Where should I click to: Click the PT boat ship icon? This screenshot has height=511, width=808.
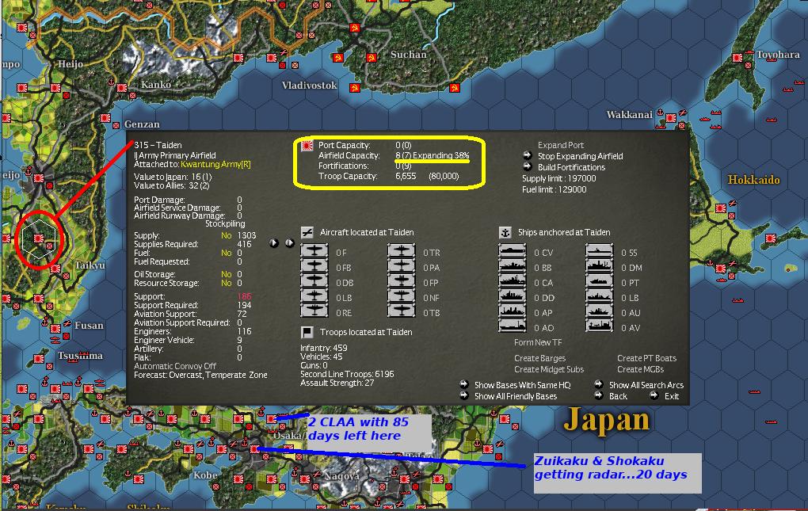pyautogui.click(x=600, y=281)
